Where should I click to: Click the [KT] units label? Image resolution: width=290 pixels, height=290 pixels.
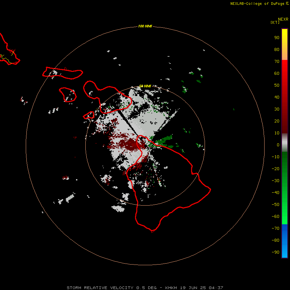pos(275,22)
